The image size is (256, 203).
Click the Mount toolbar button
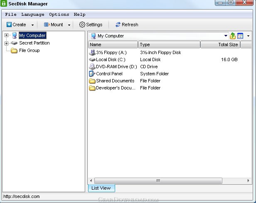pos(54,25)
